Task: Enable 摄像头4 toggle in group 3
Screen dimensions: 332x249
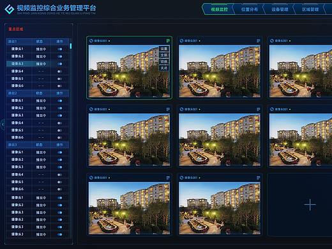Action: (59, 175)
